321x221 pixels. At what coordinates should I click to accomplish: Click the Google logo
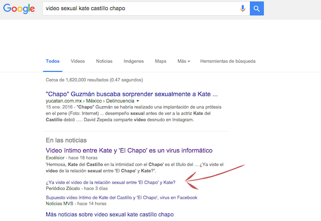pos(18,9)
